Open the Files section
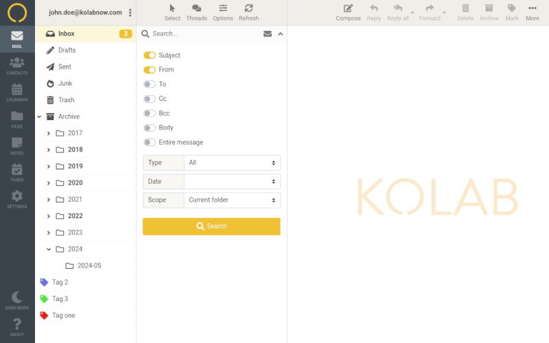 tap(17, 119)
